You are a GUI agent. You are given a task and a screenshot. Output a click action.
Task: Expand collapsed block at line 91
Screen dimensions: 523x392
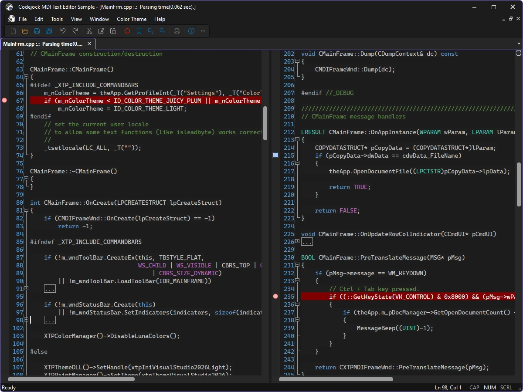(26, 289)
